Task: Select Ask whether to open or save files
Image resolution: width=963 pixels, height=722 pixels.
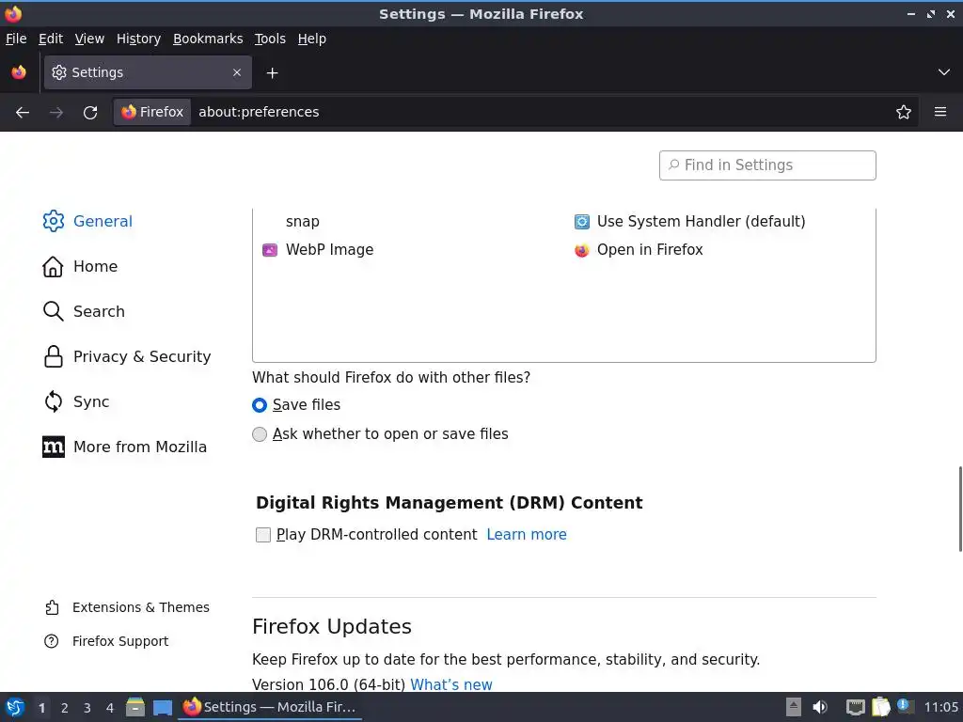Action: click(260, 434)
